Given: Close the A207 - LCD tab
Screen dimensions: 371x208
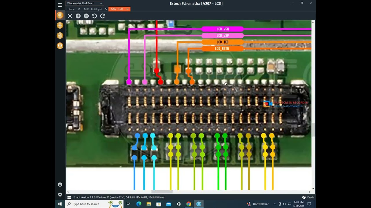Looking at the screenshot, I should [127, 9].
